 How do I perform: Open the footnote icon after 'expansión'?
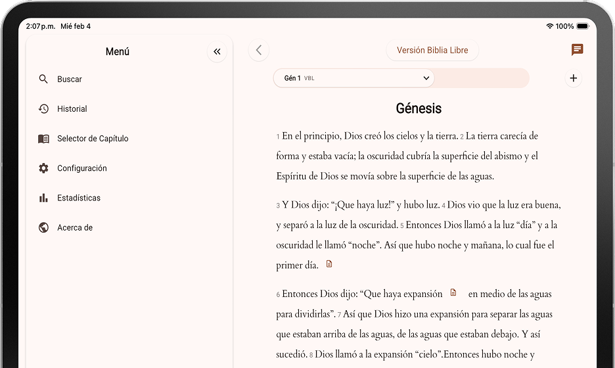coord(453,292)
